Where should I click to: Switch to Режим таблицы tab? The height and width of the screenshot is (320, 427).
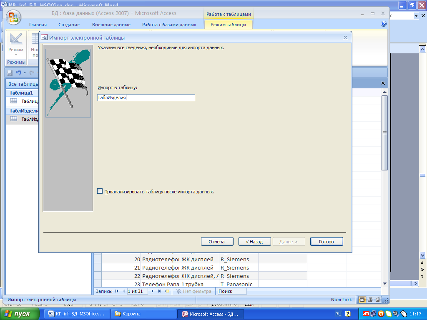[x=228, y=25]
